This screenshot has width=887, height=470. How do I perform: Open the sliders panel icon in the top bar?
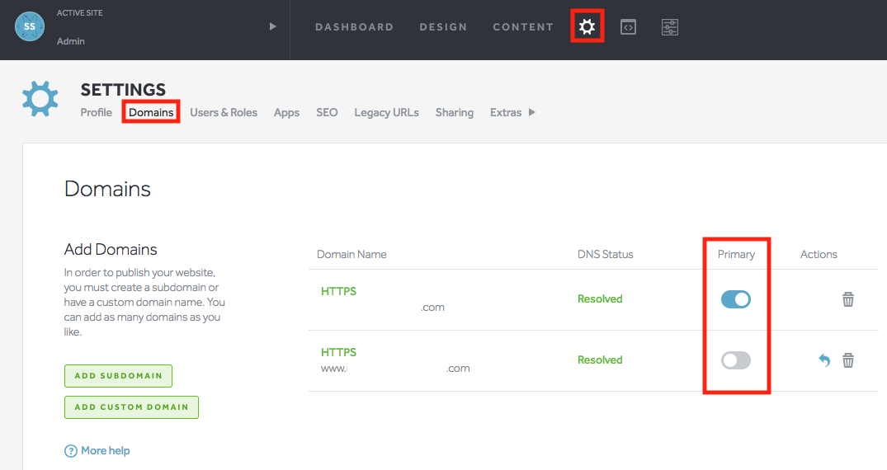(x=670, y=26)
